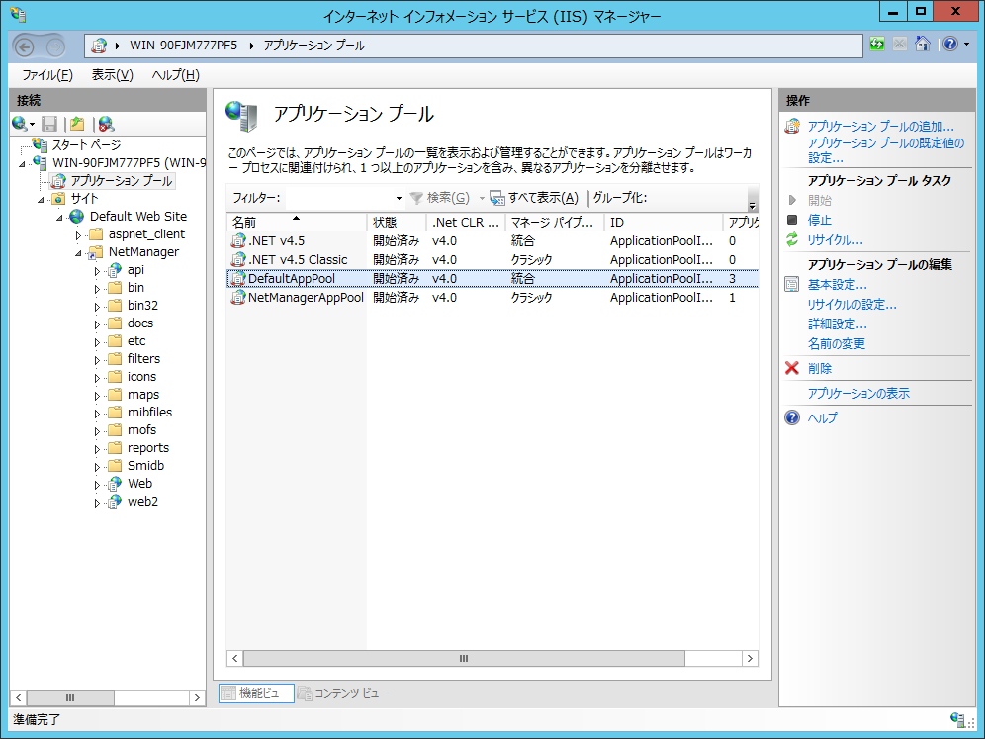This screenshot has width=985, height=739.
Task: Click the bin32 folder icon
Action: [x=115, y=306]
